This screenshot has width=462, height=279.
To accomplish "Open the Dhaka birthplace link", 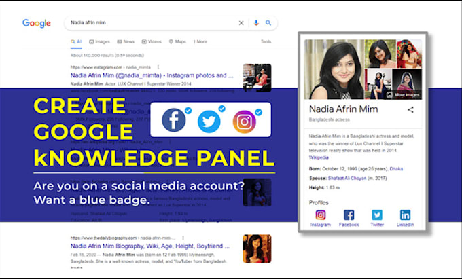I will (396, 169).
